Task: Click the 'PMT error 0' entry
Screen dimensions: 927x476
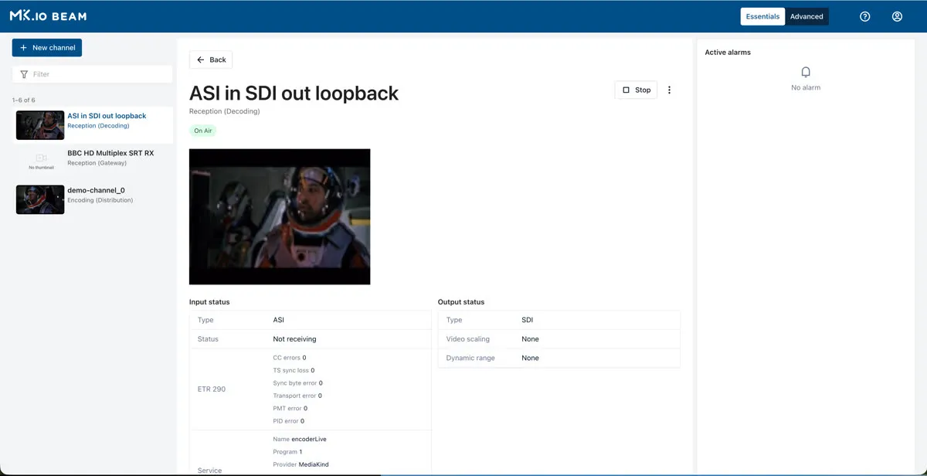Action: [x=290, y=408]
